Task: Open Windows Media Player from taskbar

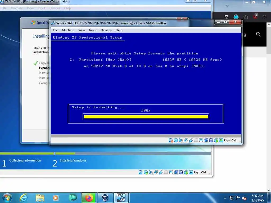Action: point(56,198)
